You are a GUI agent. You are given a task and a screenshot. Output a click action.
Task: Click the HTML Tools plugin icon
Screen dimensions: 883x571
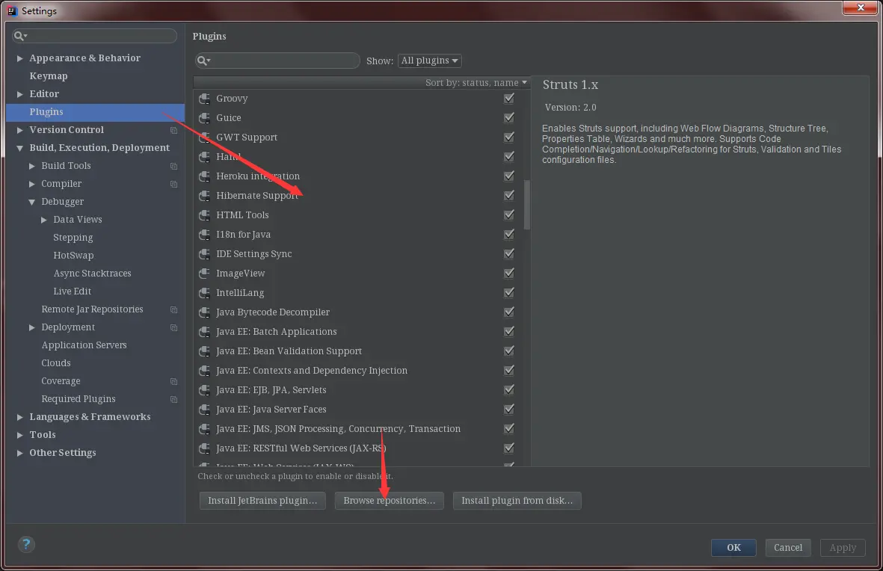204,214
